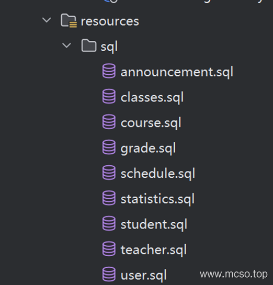Click the schedule.sql database icon

pos(109,173)
